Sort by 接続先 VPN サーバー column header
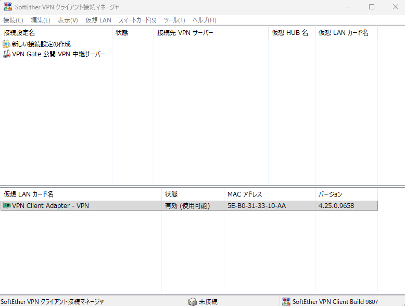This screenshot has height=306, width=405. 185,33
